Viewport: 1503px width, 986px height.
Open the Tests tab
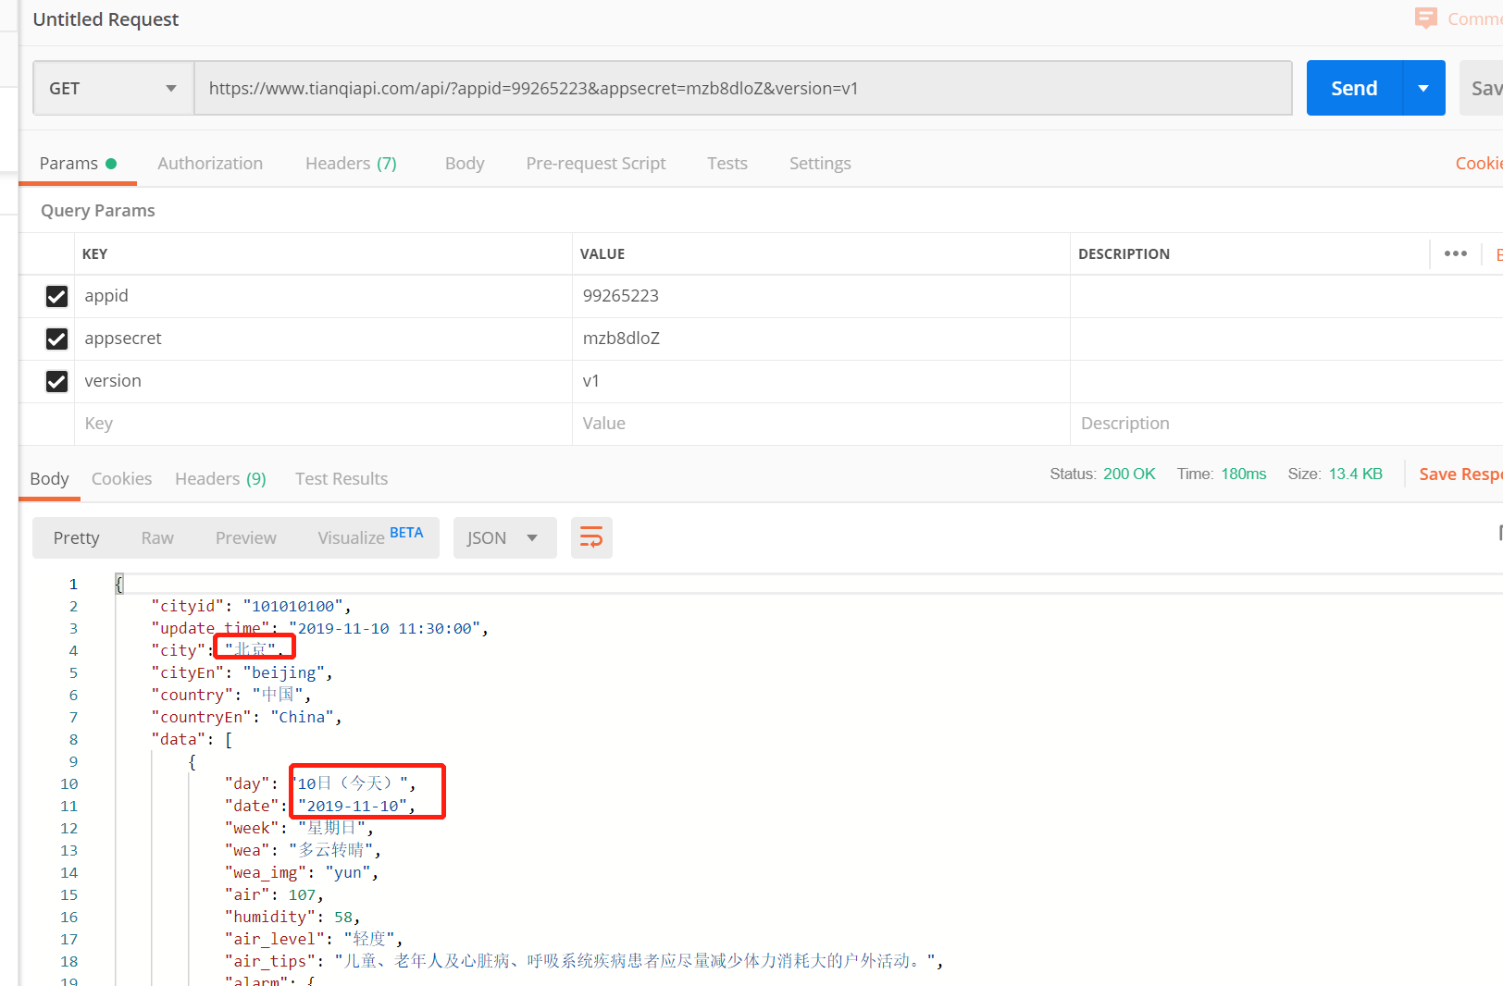point(727,163)
